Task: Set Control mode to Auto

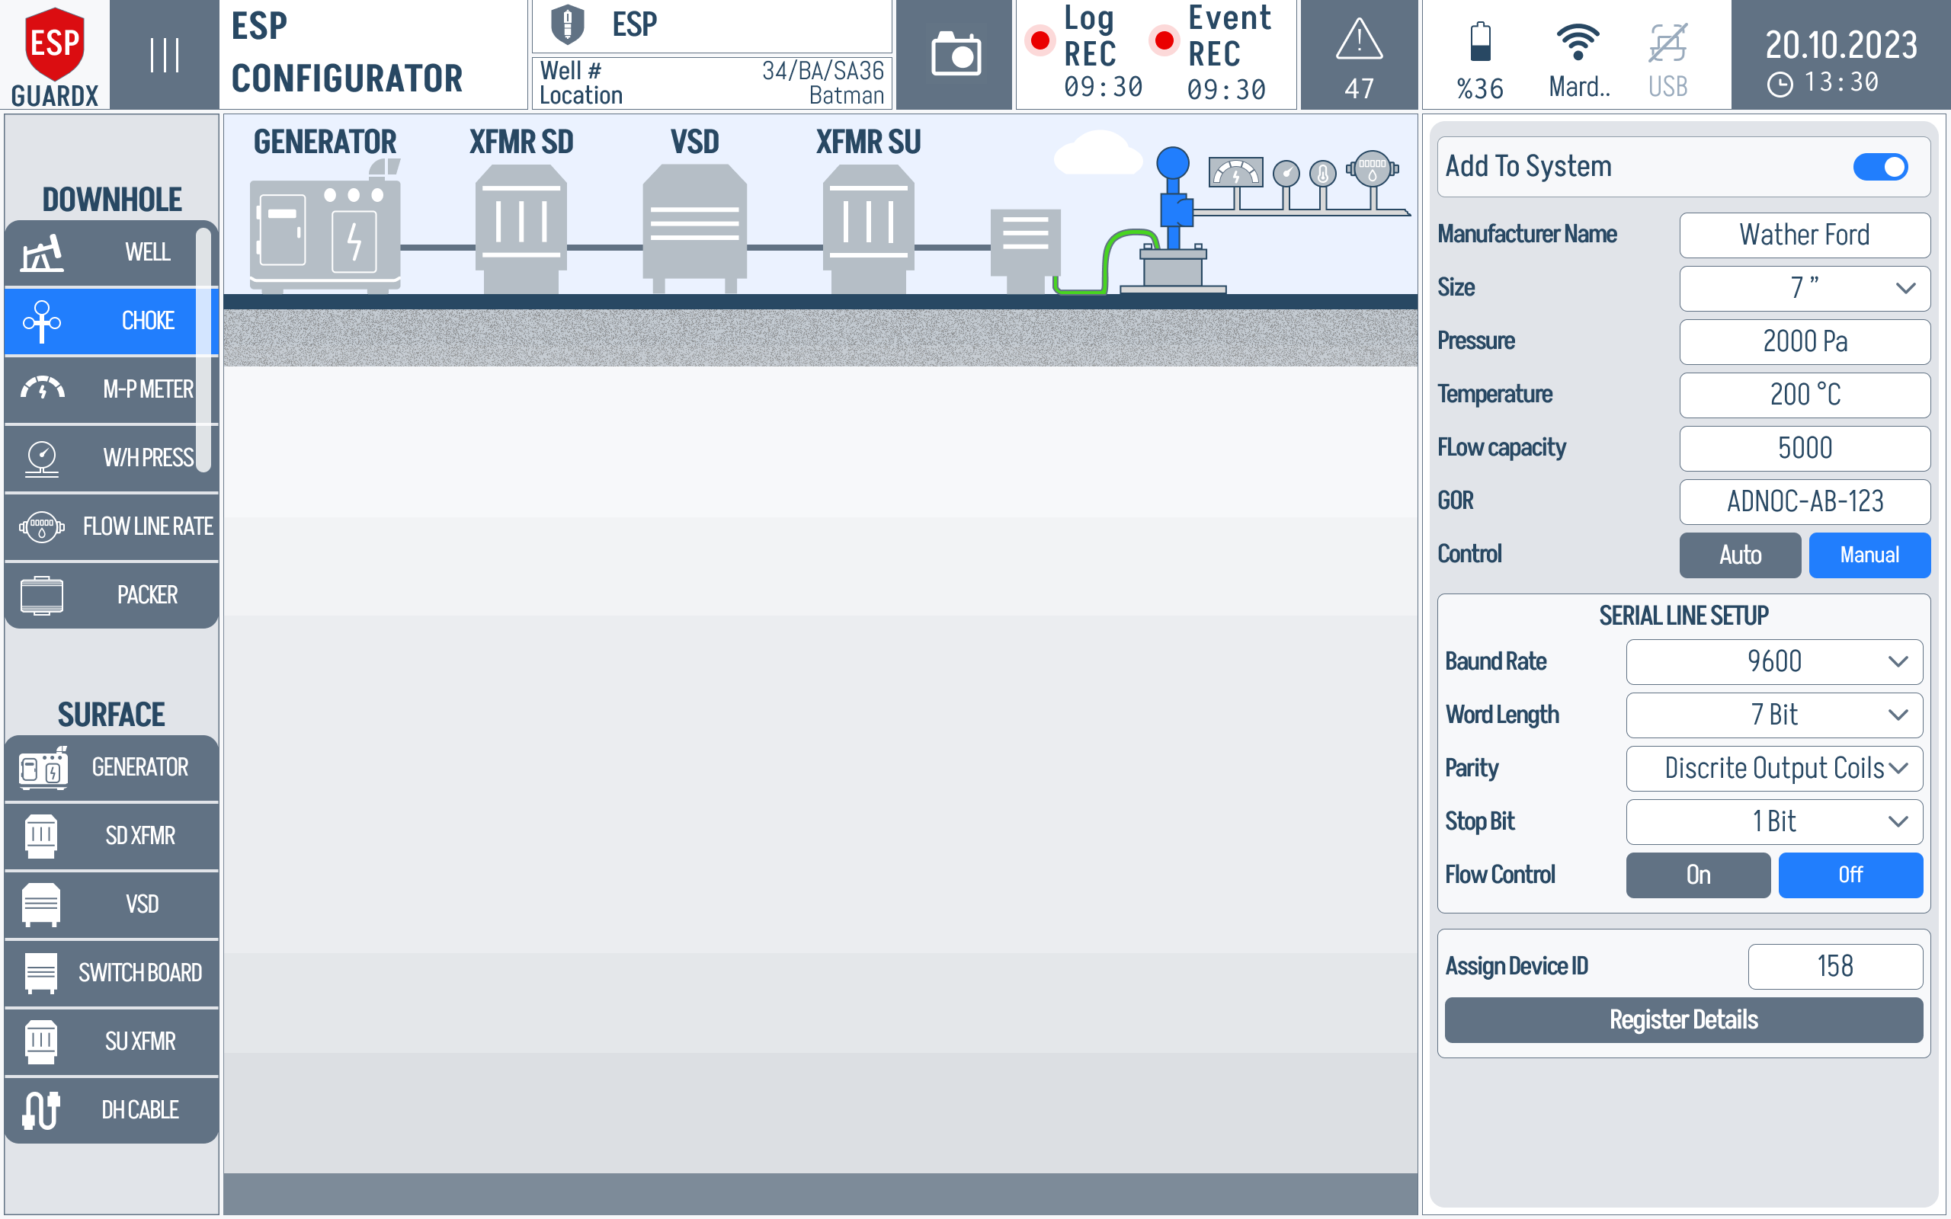Action: (x=1740, y=555)
